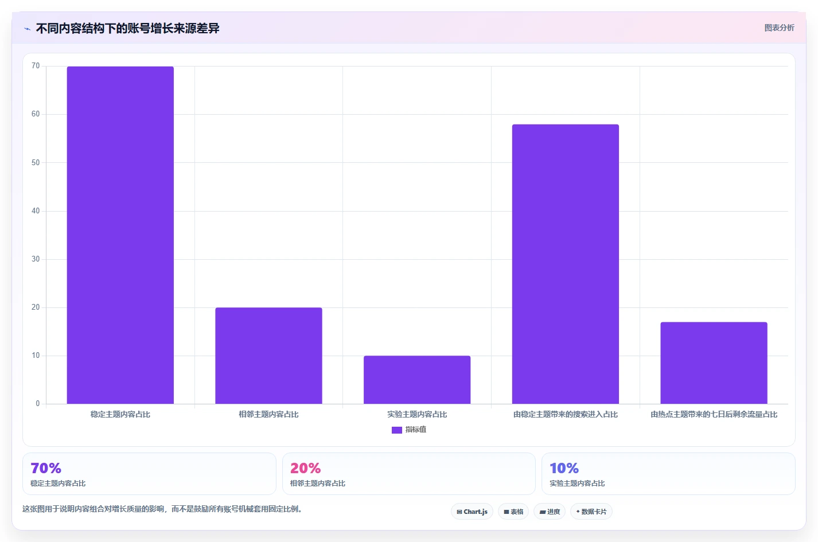Click the y-axis value 40
This screenshot has height=542, width=818.
(36, 211)
